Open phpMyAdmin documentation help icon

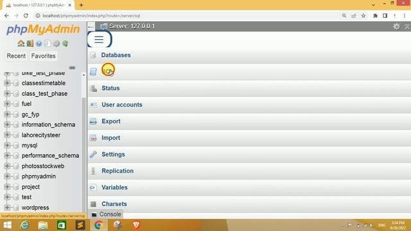39,44
